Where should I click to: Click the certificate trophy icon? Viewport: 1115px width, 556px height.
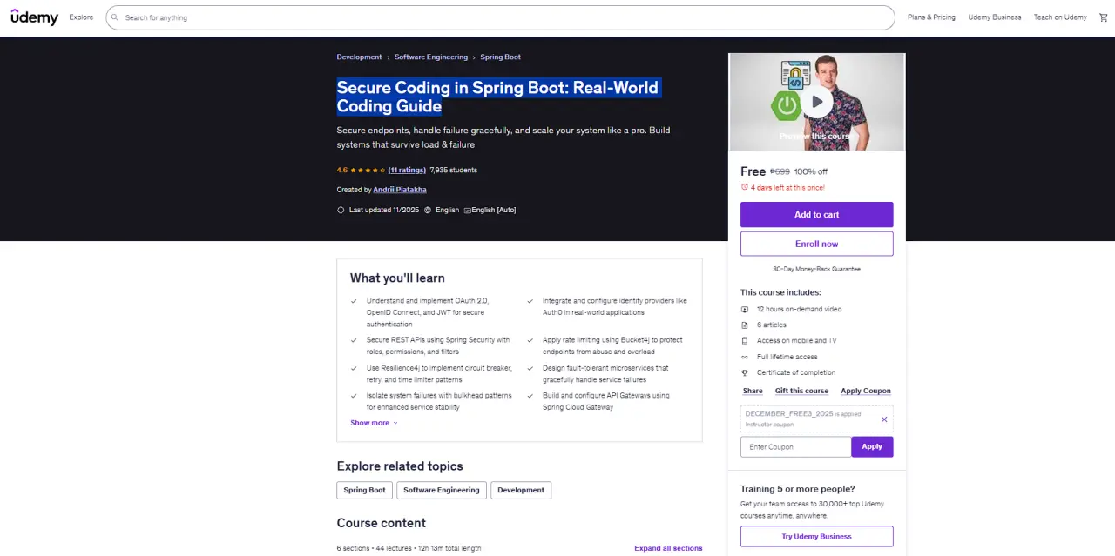(745, 372)
